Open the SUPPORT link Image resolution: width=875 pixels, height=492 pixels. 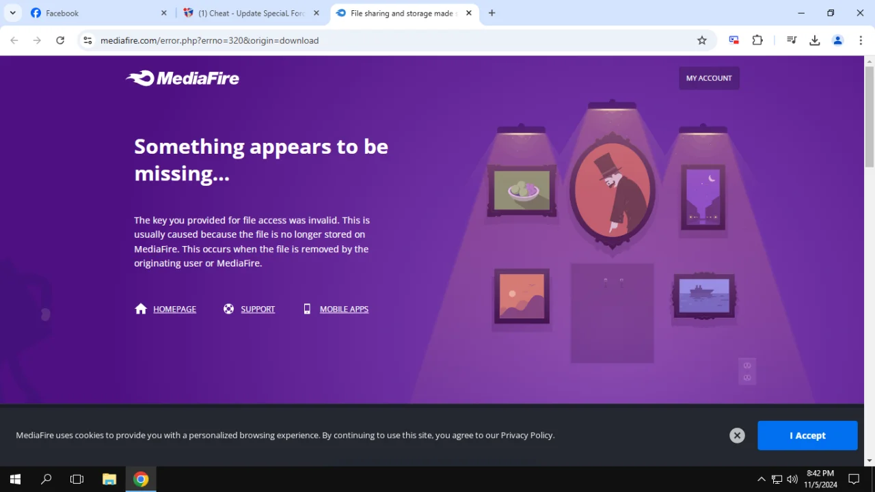pos(258,309)
